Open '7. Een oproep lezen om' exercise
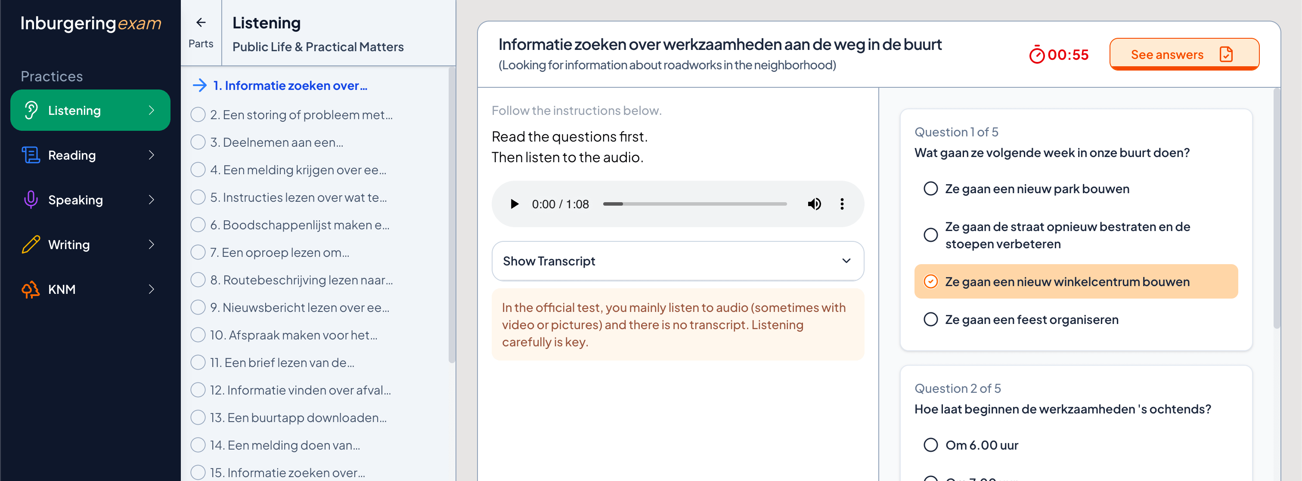This screenshot has width=1302, height=481. [279, 252]
